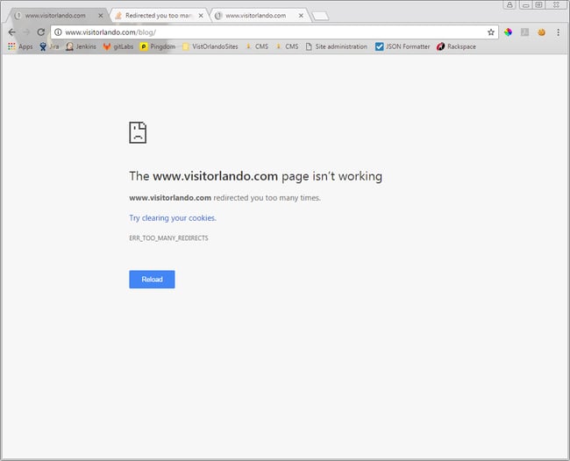Click the sad page error icon
The height and width of the screenshot is (461, 570).
coord(138,132)
